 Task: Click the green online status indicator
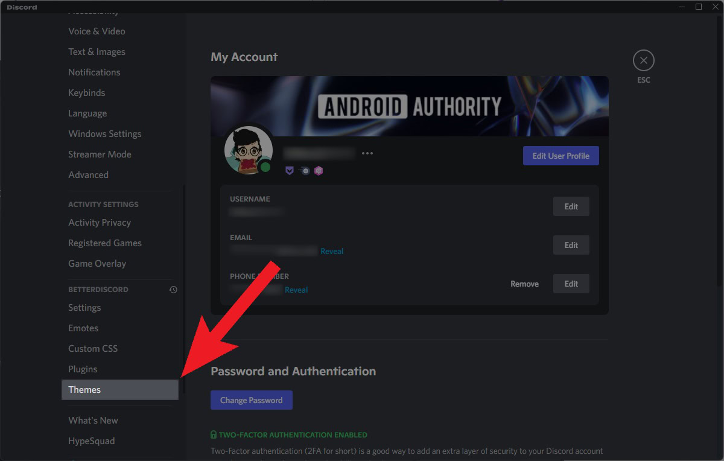(x=265, y=167)
